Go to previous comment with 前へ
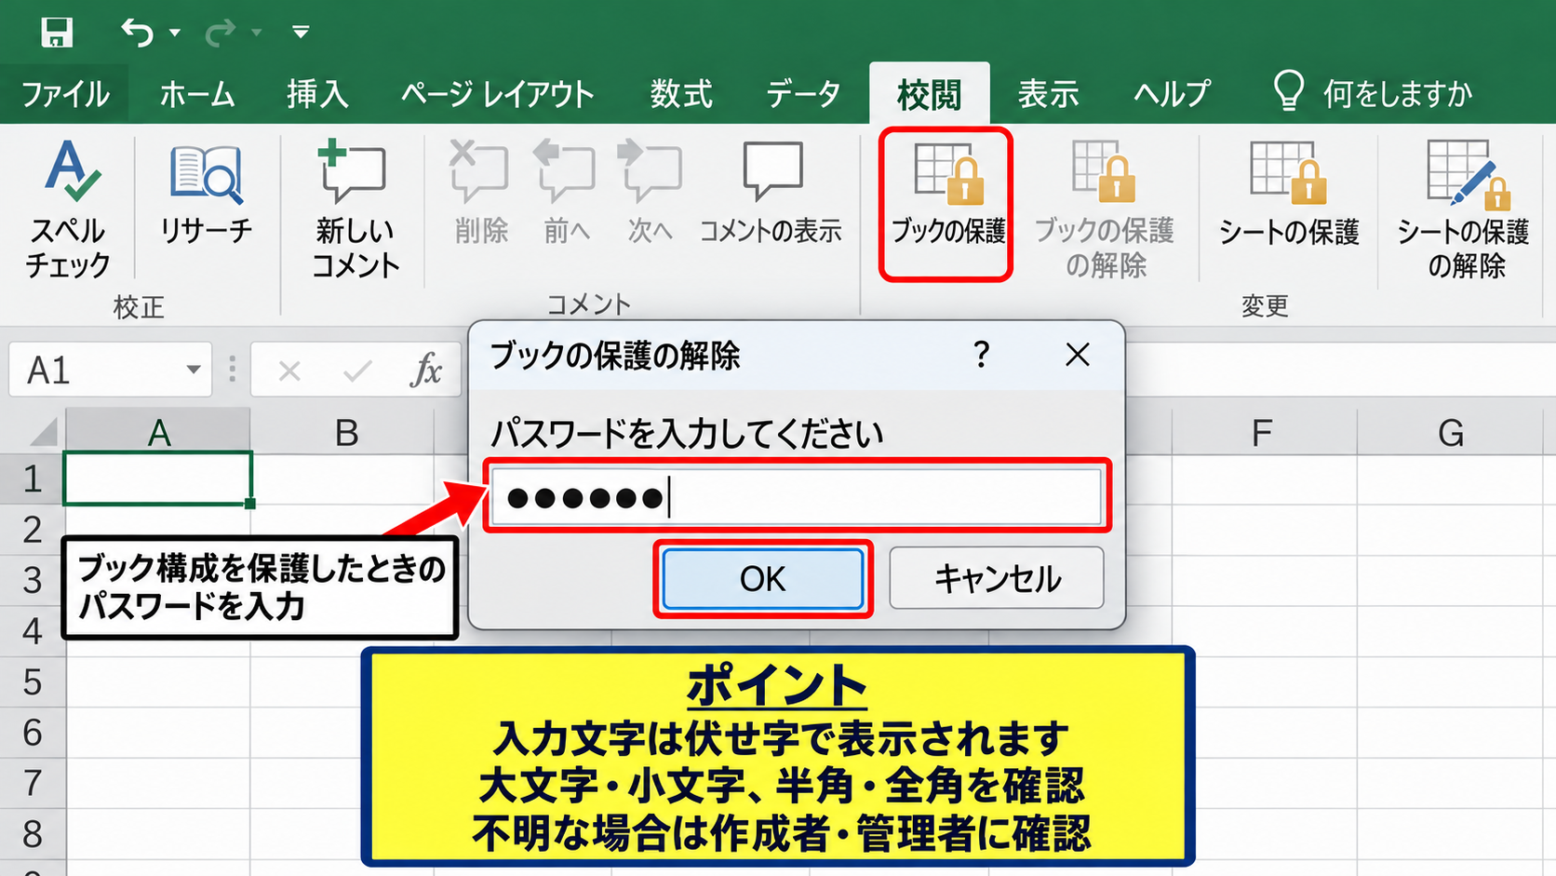This screenshot has height=876, width=1556. (566, 193)
